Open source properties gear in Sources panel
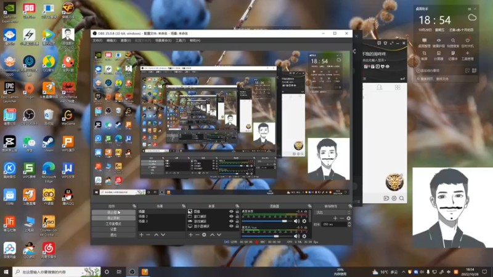Screen dimensions: 493x277 (x=204, y=235)
